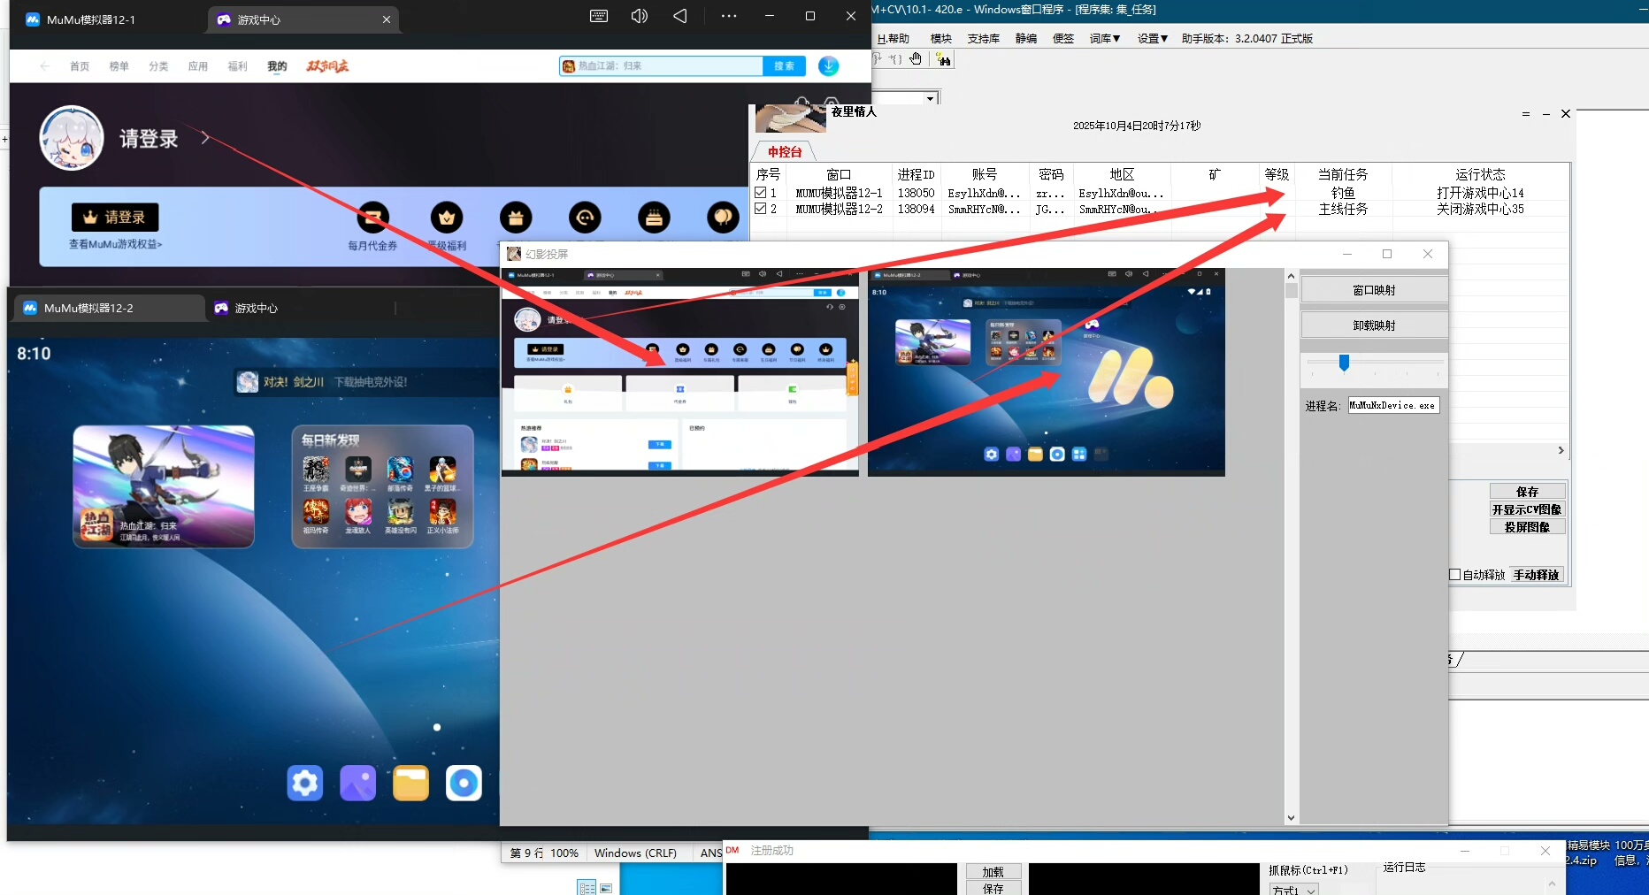Image resolution: width=1649 pixels, height=895 pixels.
Task: Open the 正义小法师 game icon
Action: [x=442, y=511]
